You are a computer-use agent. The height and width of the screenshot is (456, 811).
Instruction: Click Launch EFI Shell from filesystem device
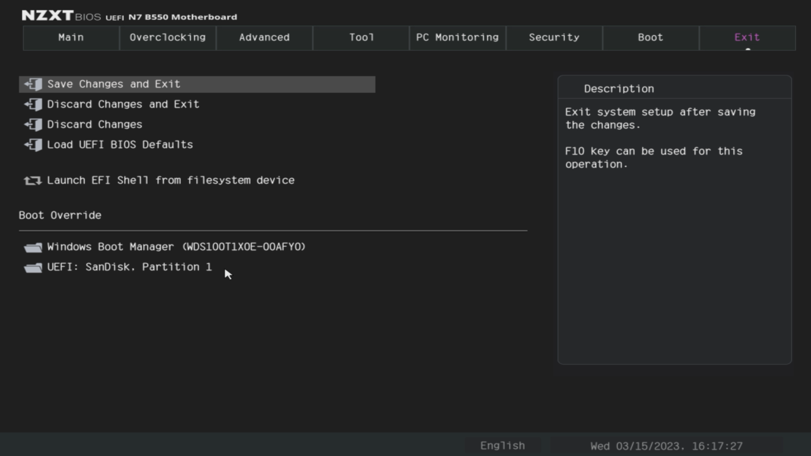click(170, 180)
